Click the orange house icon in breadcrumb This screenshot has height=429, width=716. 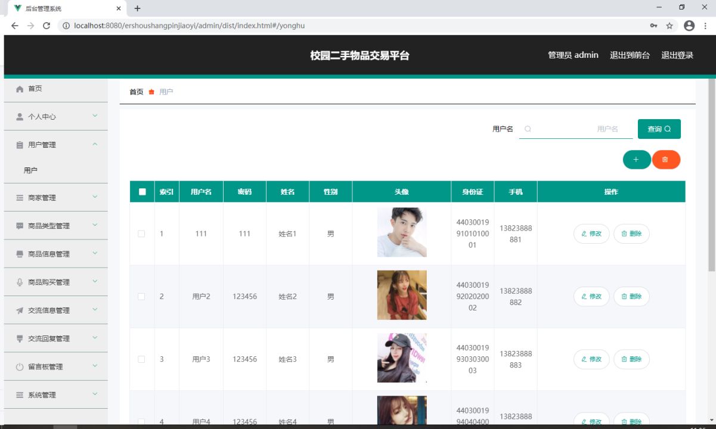pyautogui.click(x=151, y=92)
